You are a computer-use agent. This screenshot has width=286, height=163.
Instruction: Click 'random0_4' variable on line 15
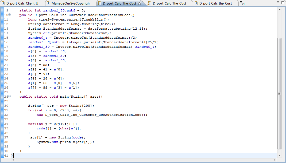click(38, 38)
